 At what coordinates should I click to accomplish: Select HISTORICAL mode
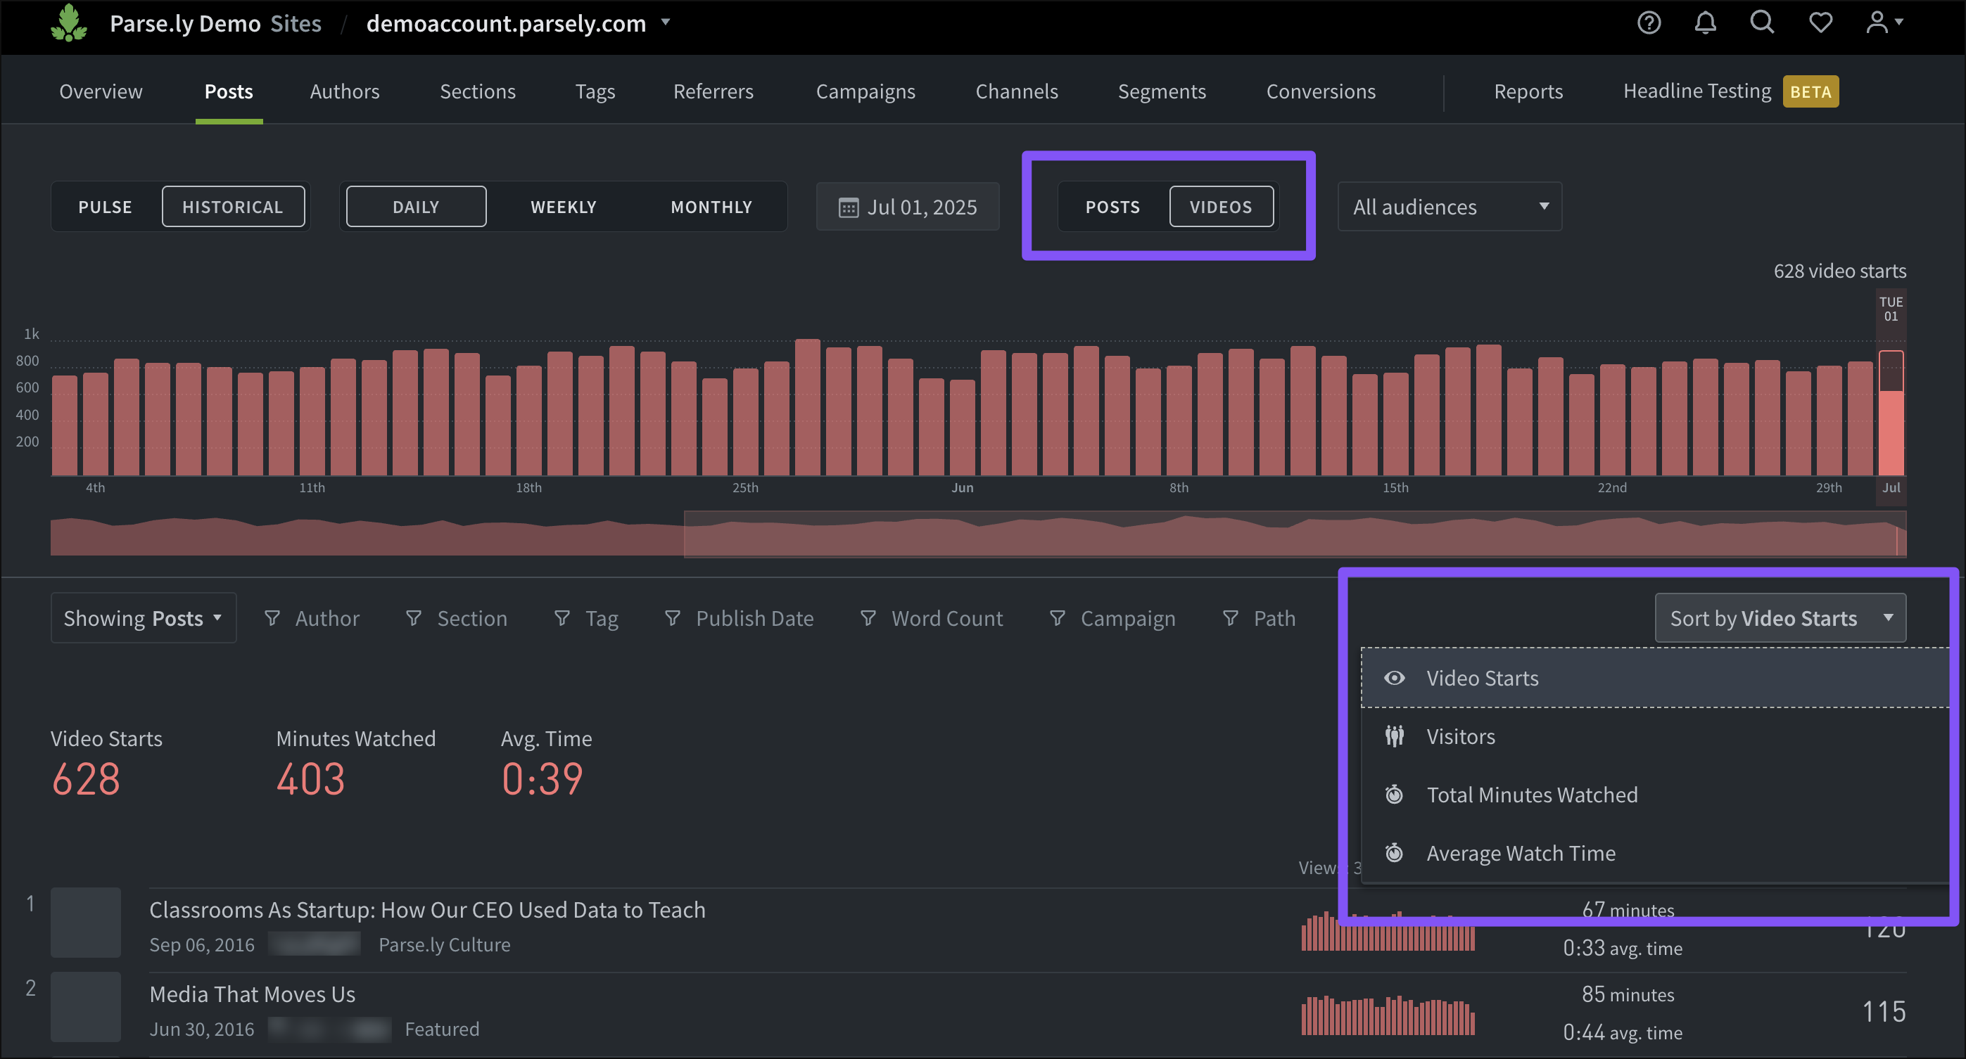(233, 207)
